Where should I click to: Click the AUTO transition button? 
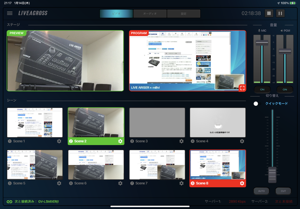click(261, 191)
